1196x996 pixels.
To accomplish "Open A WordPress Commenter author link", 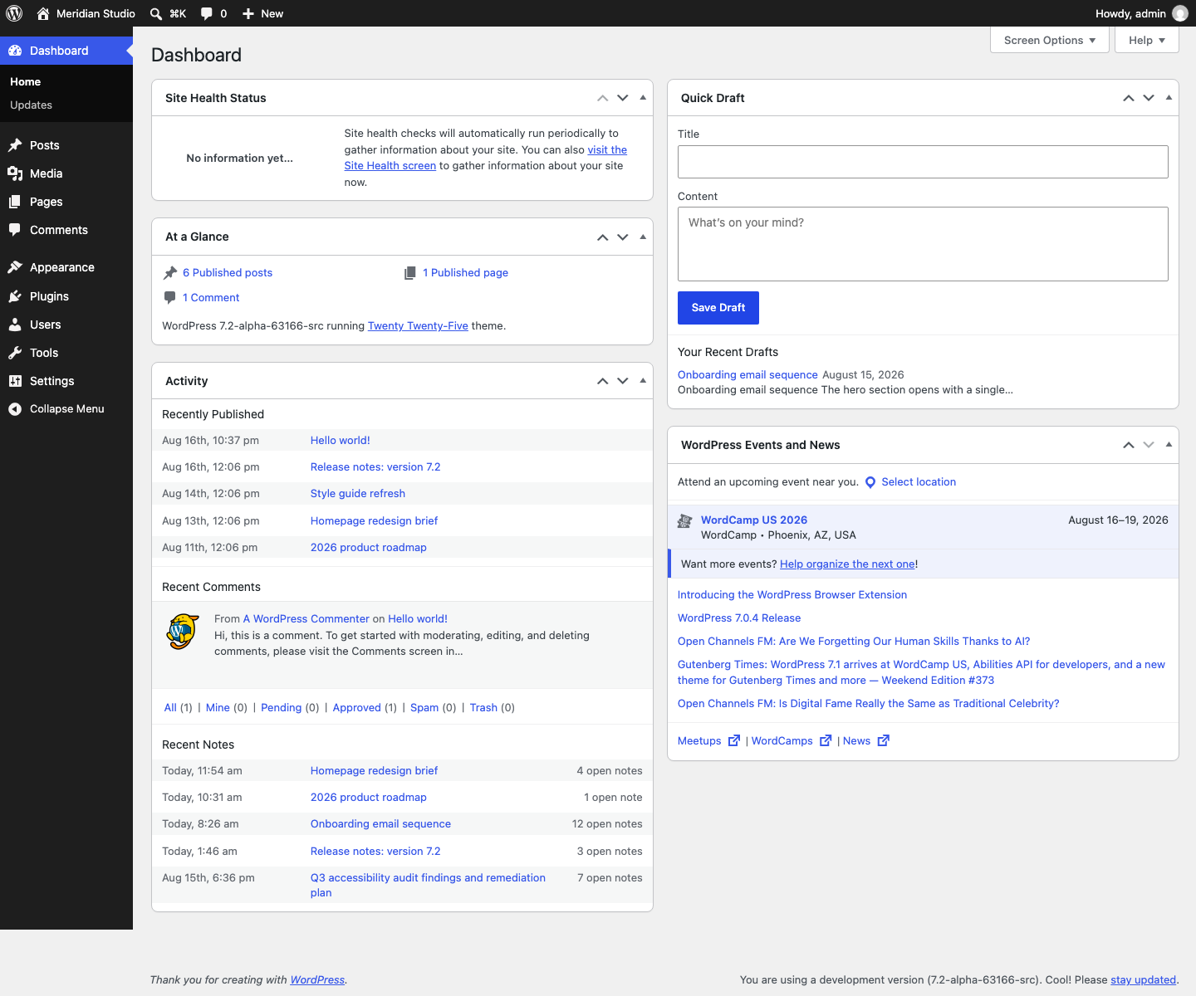I will (x=306, y=619).
